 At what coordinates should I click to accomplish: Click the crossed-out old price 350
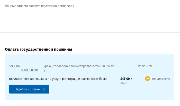124,83
